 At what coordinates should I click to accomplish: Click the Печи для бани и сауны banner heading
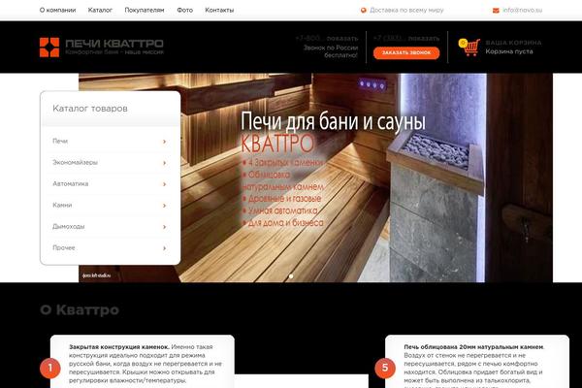point(333,122)
